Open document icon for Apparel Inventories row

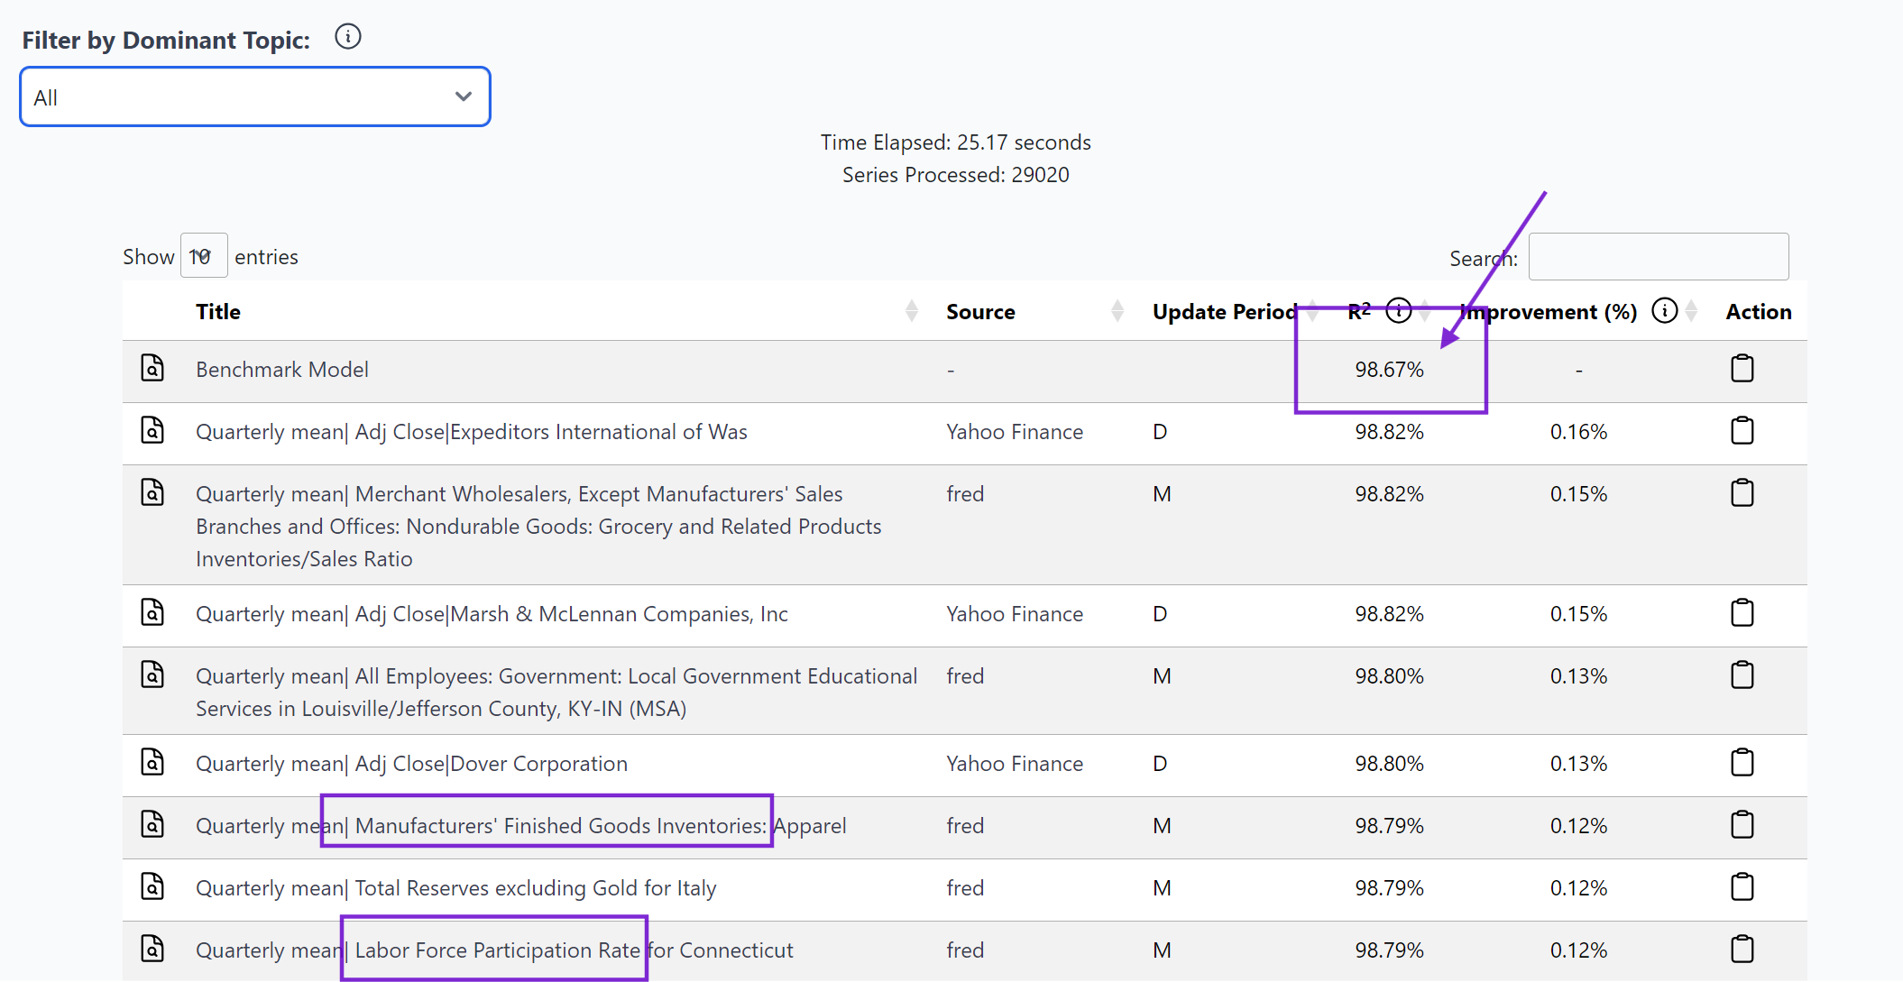tap(152, 824)
